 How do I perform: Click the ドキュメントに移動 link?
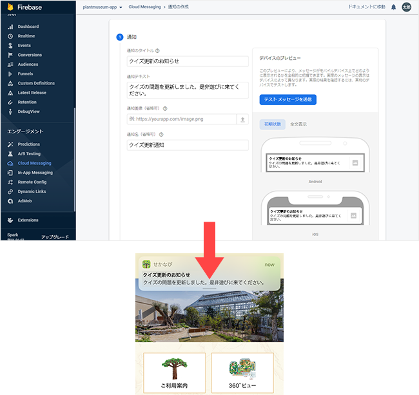(366, 7)
